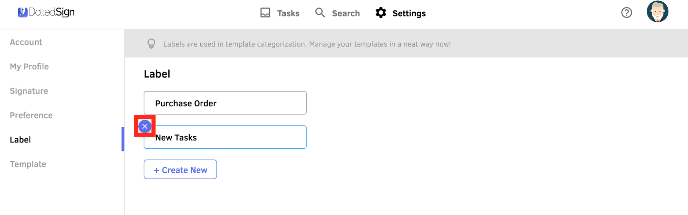The image size is (688, 215).
Task: Click into the New Tasks label field
Action: [225, 137]
